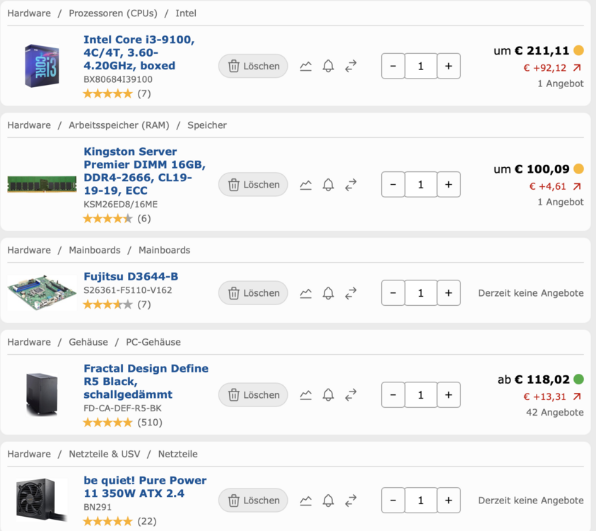Increase quantity of Fractal Design Define R5

(x=448, y=395)
